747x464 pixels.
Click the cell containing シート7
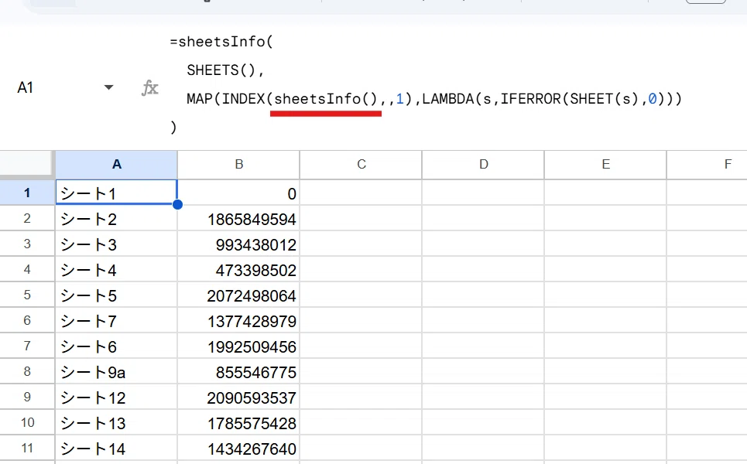pyautogui.click(x=116, y=320)
